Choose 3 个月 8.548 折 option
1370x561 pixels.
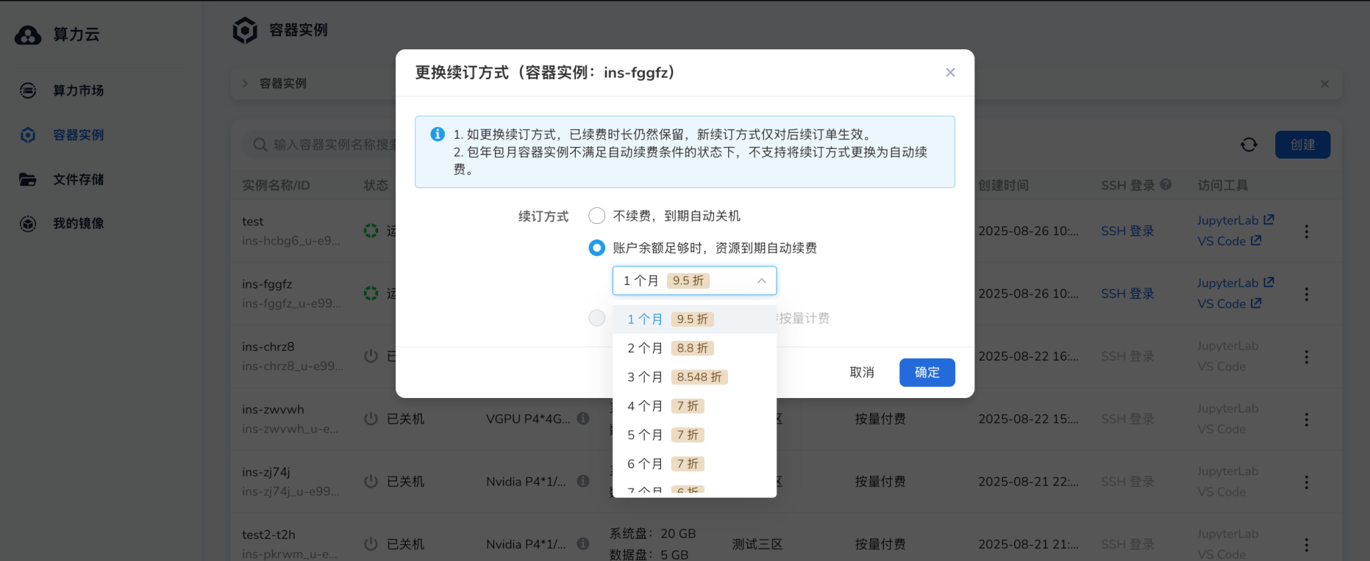694,377
